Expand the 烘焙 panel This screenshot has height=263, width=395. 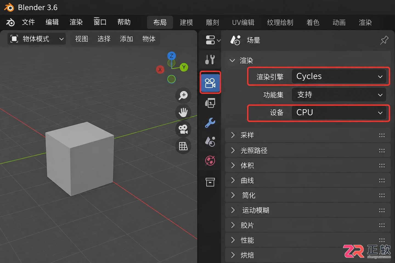307,255
